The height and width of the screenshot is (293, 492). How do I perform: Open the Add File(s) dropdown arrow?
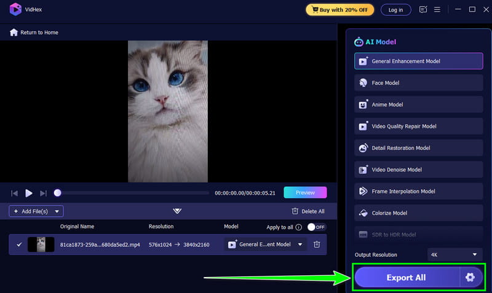click(57, 211)
